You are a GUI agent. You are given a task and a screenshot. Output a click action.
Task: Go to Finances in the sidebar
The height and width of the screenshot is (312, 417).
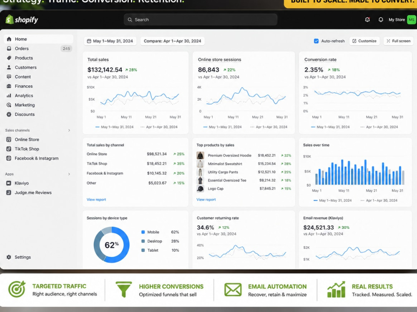(38, 86)
